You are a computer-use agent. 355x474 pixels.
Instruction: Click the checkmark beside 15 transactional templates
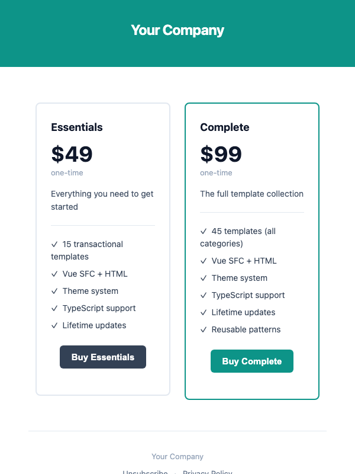click(x=54, y=244)
